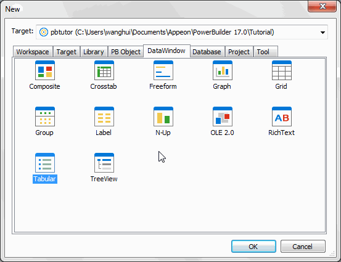Click the pbtutor target path field
341x262 pixels.
tap(181, 32)
